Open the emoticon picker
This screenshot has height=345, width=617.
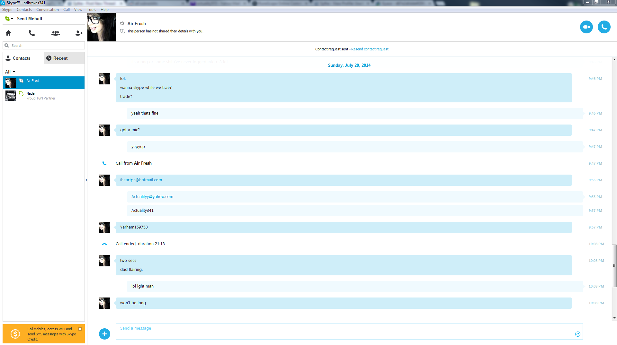point(577,334)
